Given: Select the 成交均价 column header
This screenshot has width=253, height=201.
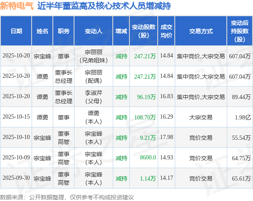Looking at the screenshot, I should click(x=166, y=31).
